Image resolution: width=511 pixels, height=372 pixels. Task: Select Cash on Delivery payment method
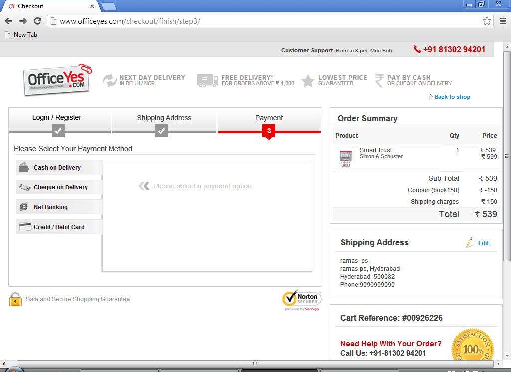(x=57, y=168)
